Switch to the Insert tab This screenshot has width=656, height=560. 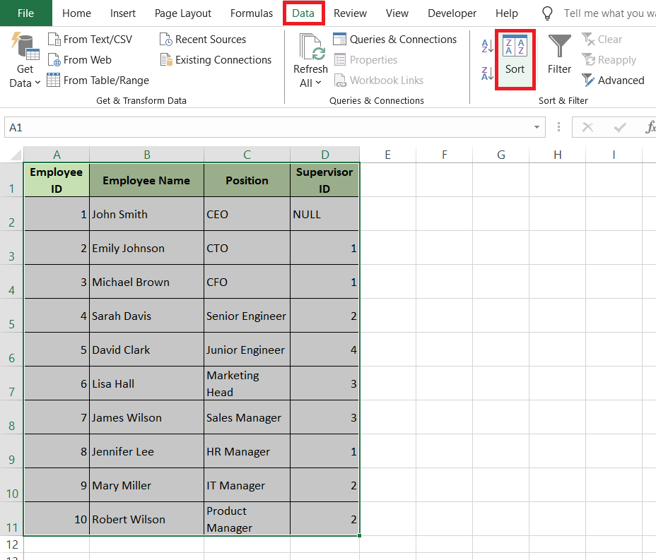(122, 13)
